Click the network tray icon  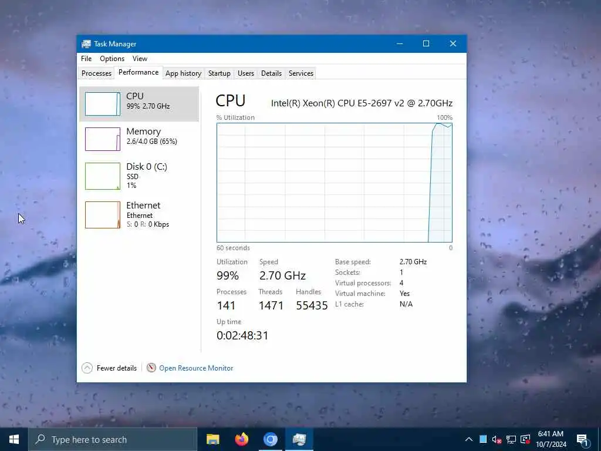click(x=511, y=439)
